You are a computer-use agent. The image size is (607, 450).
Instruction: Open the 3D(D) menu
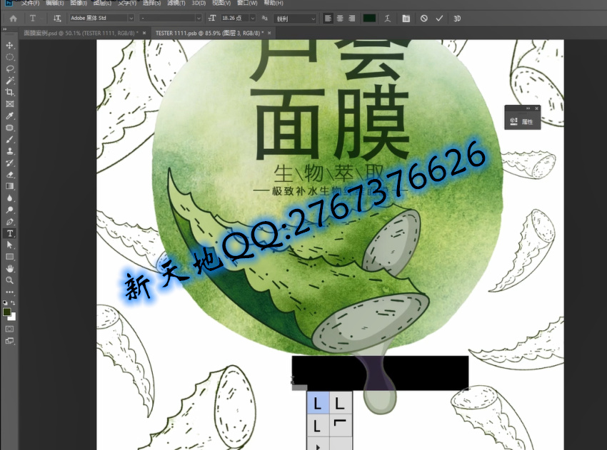(x=198, y=3)
